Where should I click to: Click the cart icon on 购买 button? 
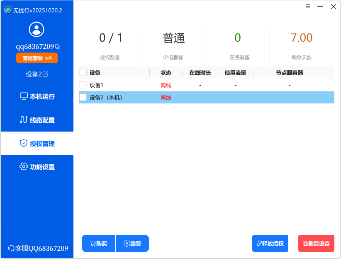92,243
